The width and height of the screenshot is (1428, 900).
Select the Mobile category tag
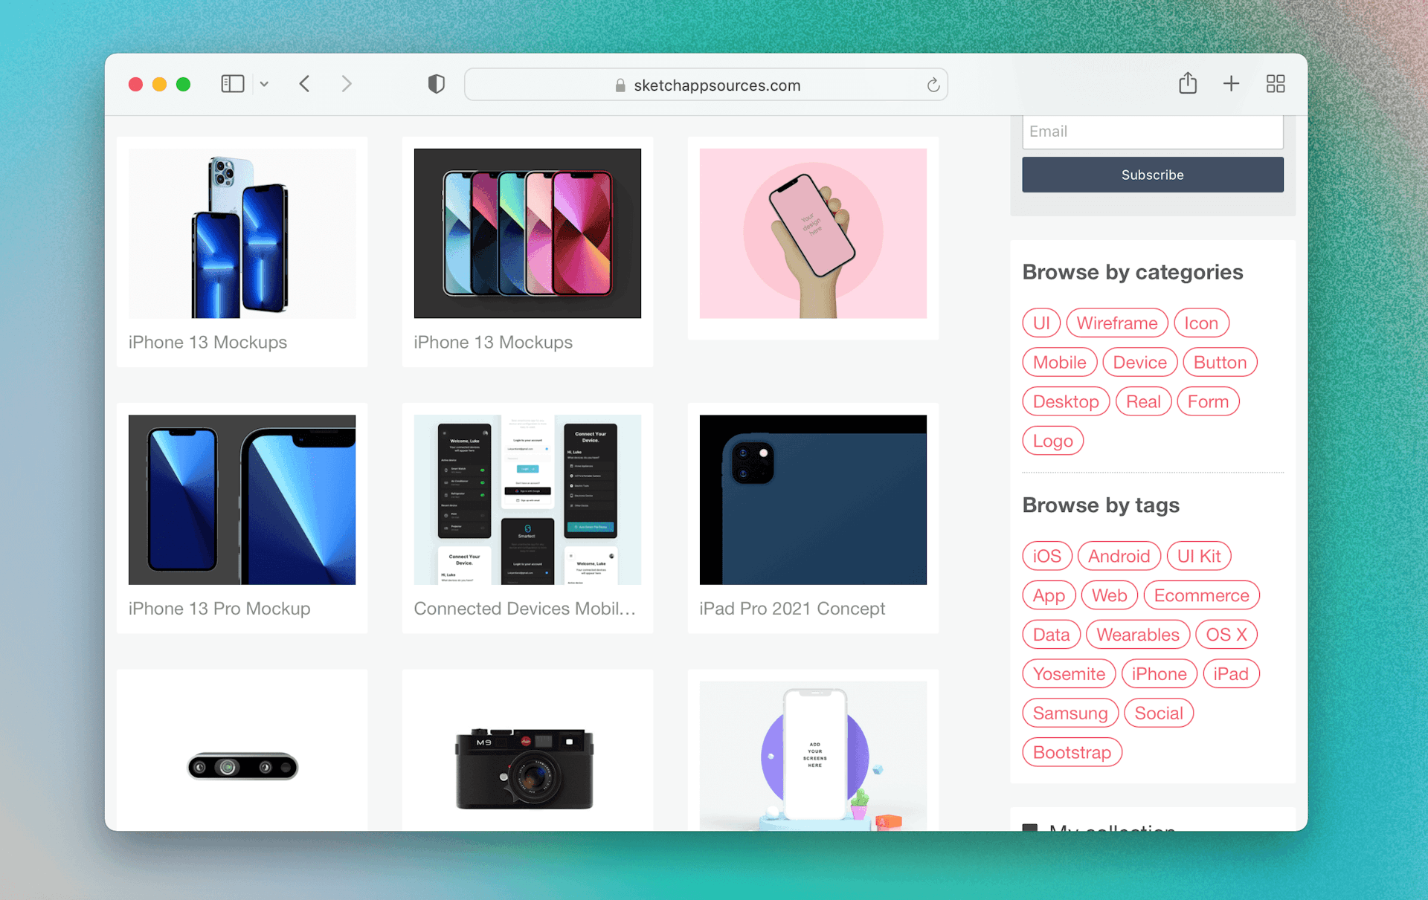[1058, 362]
